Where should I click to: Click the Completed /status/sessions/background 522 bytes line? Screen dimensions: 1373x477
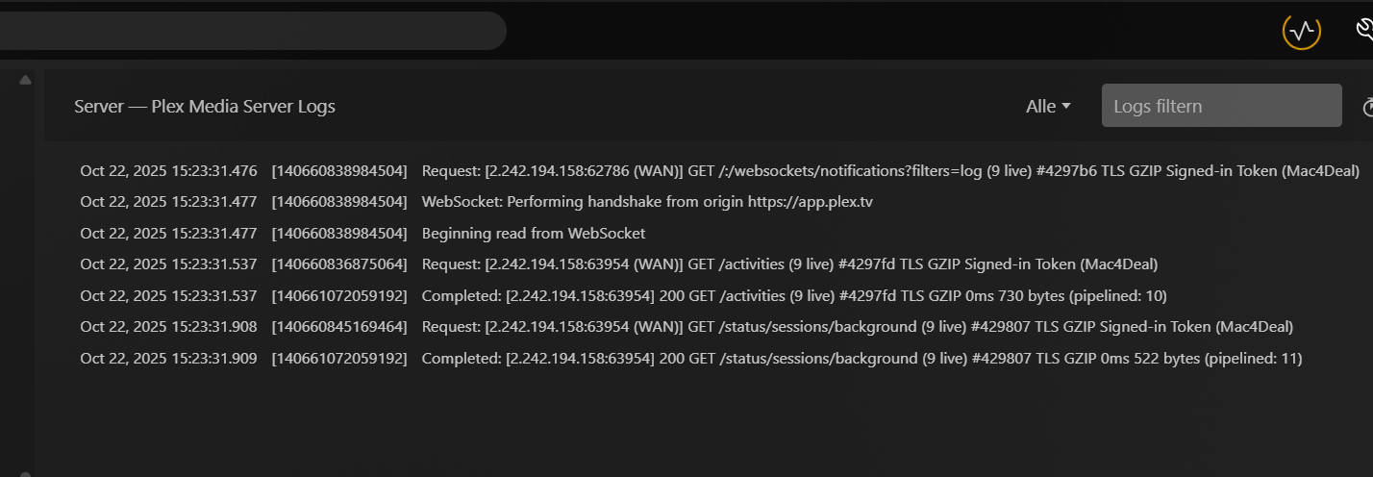[861, 359]
